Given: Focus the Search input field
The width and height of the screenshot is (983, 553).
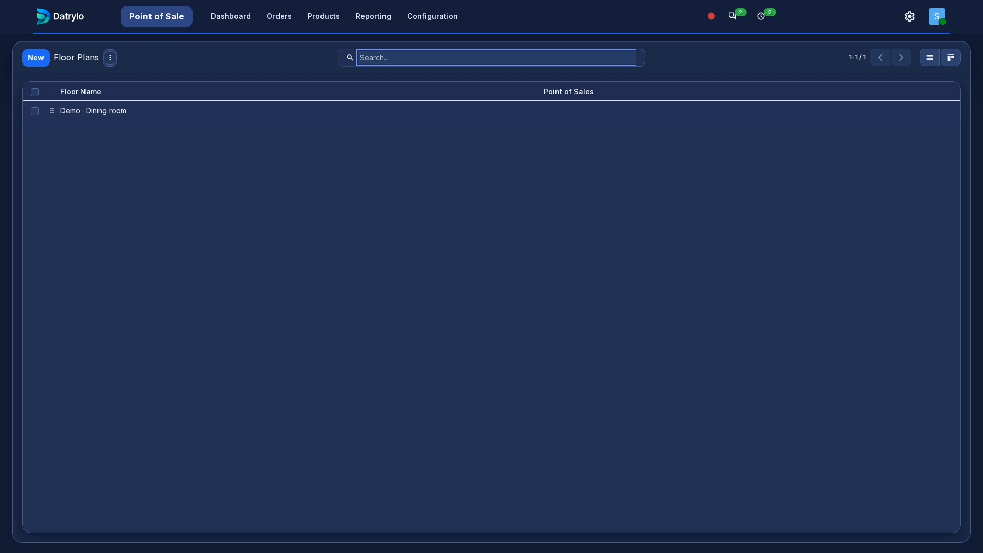Looking at the screenshot, I should [496, 58].
